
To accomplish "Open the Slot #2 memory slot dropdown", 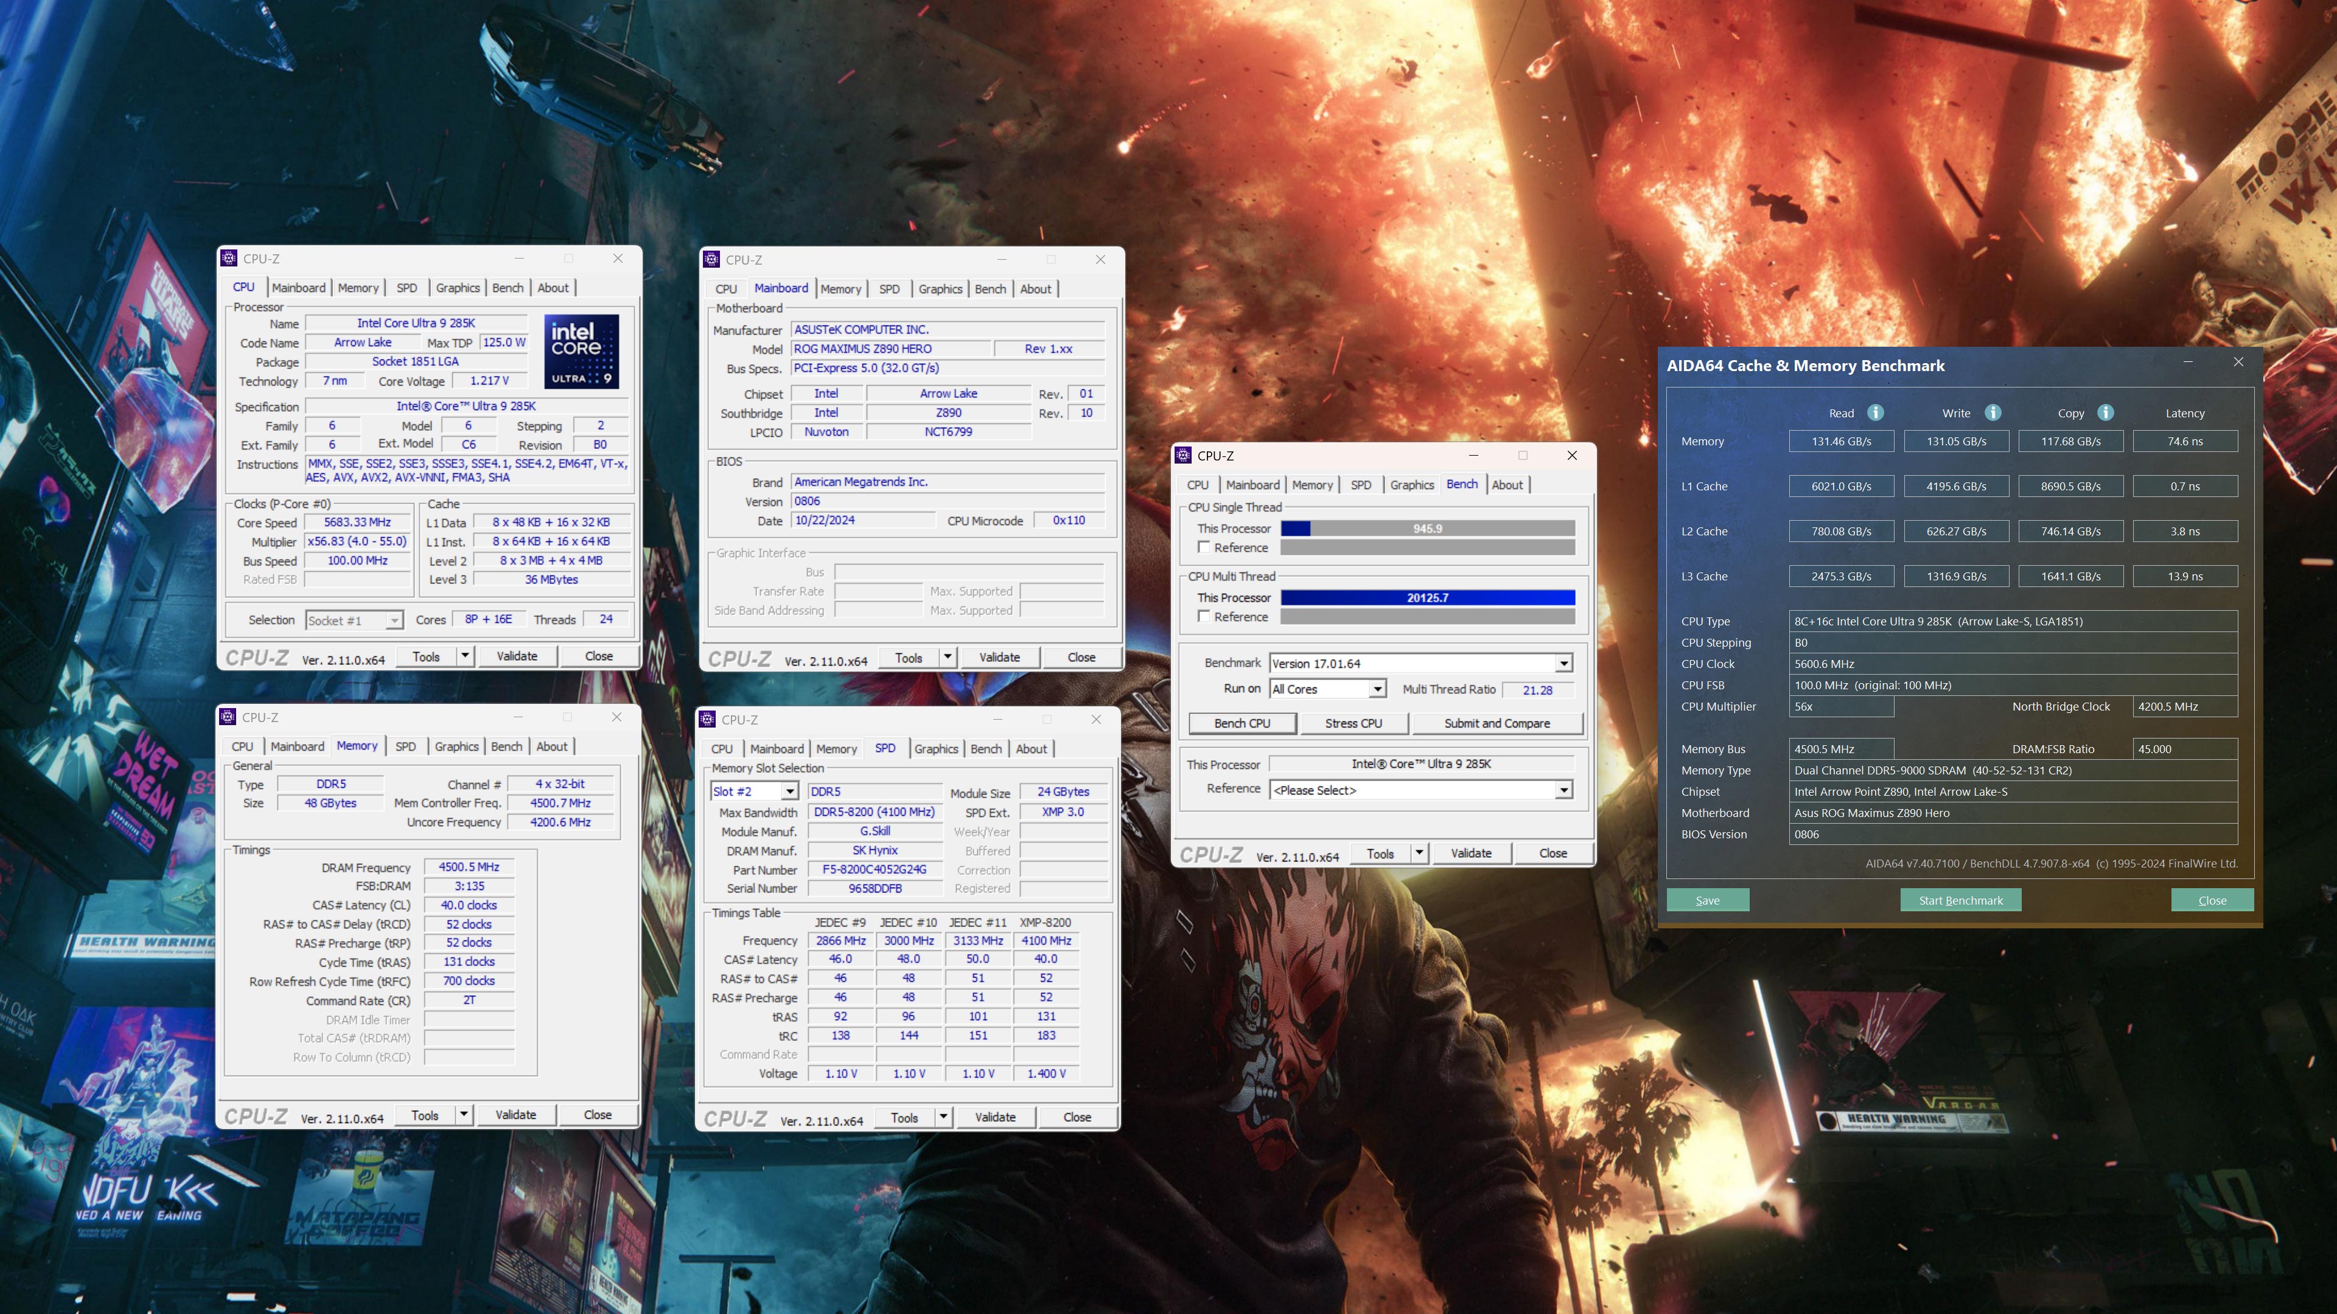I will [789, 791].
